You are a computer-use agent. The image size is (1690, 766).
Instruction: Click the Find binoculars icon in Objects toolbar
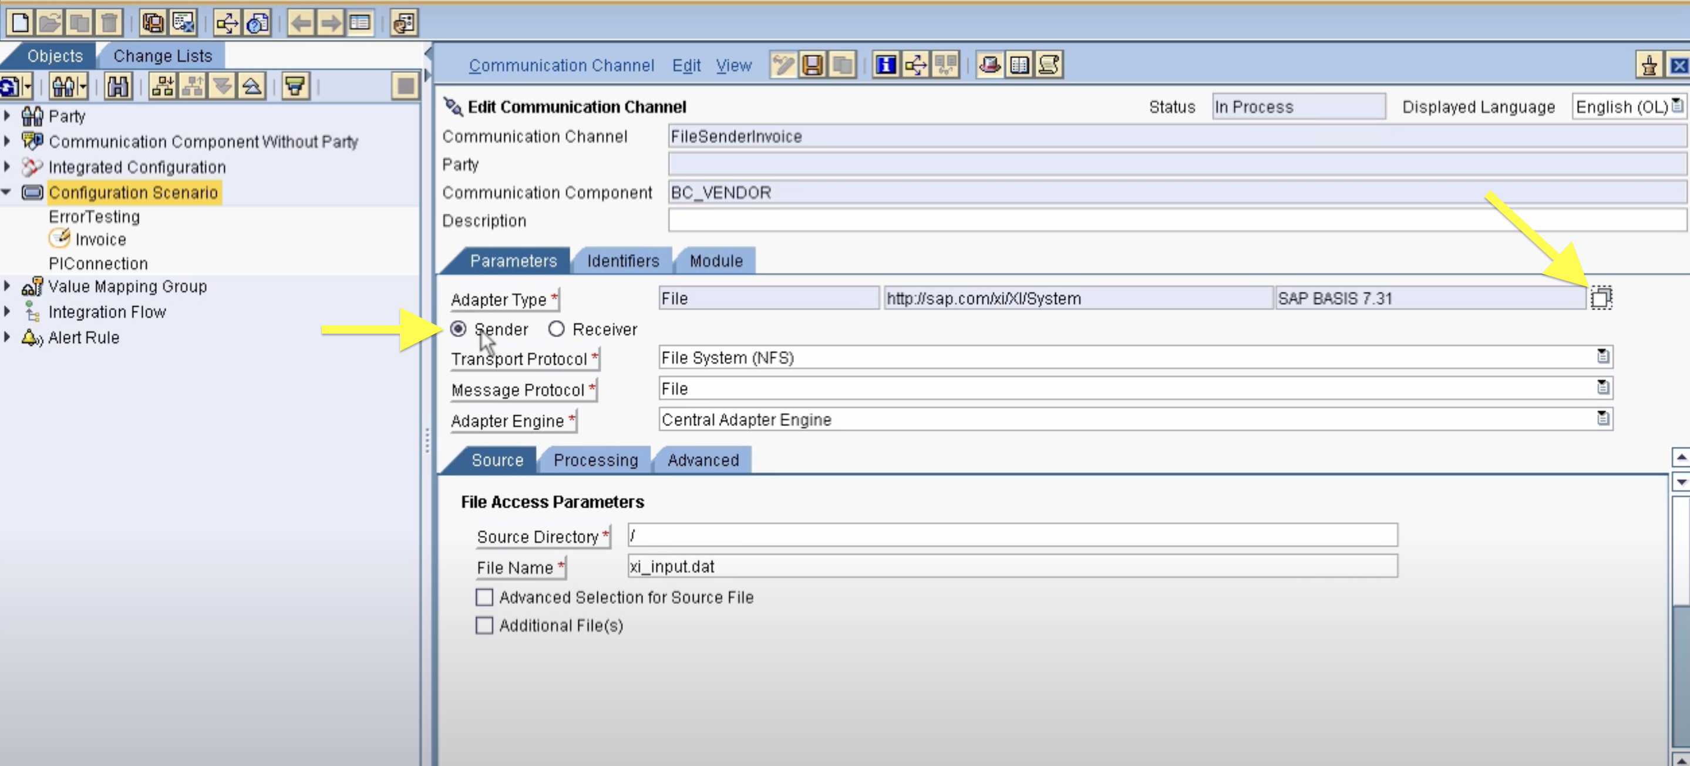[117, 86]
